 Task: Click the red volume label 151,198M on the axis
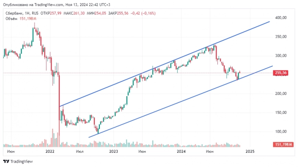point(283,145)
